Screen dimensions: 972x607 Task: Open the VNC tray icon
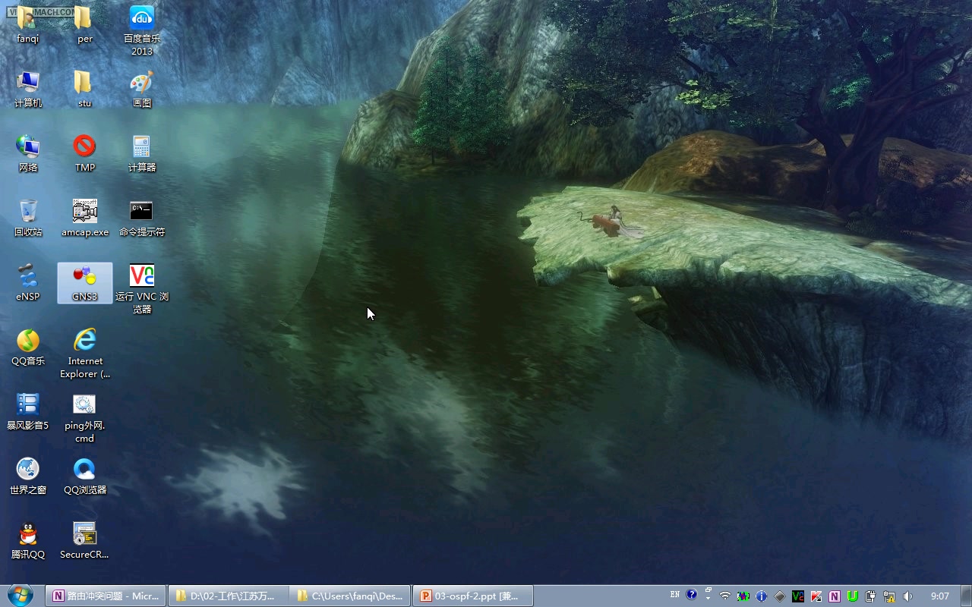click(798, 596)
